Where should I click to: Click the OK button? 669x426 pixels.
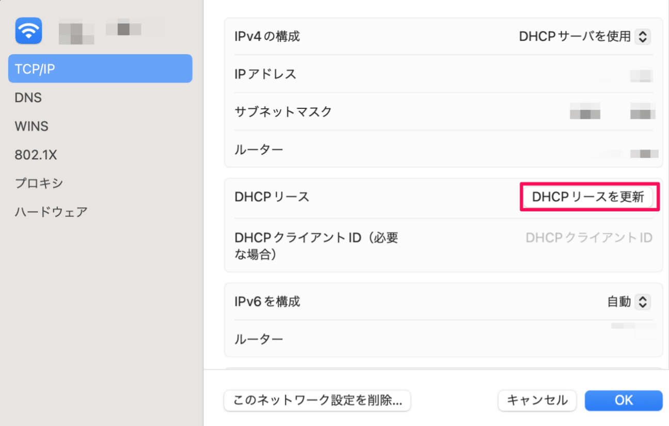point(623,400)
